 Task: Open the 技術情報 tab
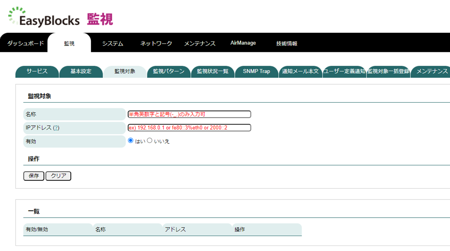click(287, 44)
